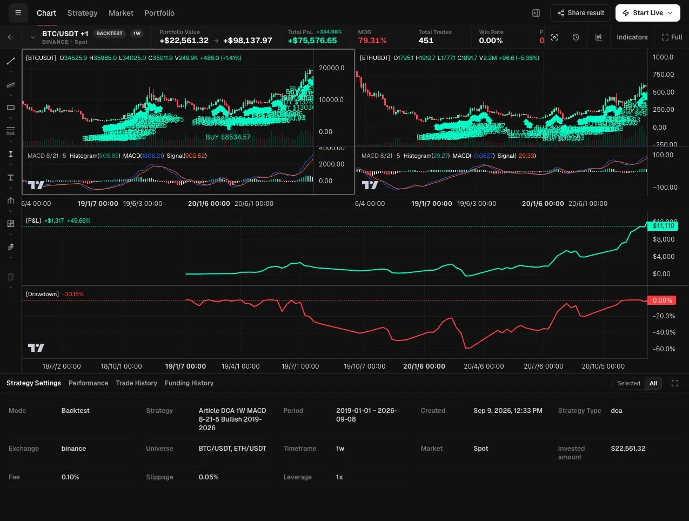Screen dimensions: 689x521
Task: Show All strategy settings
Action: tap(653, 383)
